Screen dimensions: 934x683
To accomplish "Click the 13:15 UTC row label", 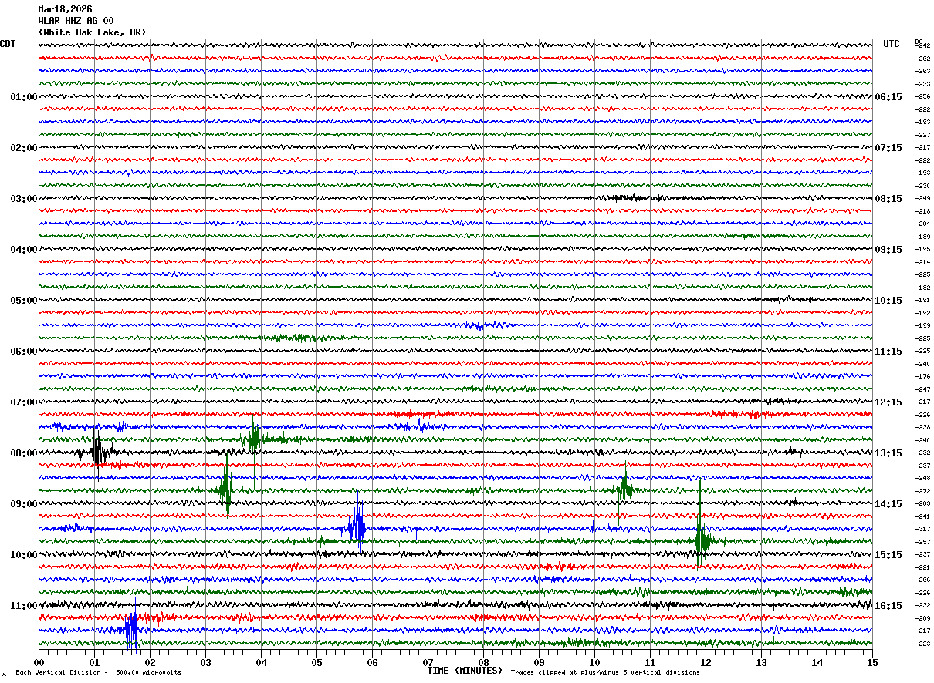I will [888, 453].
